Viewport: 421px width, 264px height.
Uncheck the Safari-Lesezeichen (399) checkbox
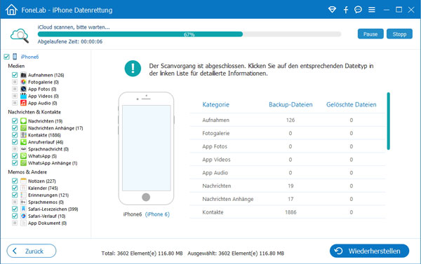(x=15, y=209)
